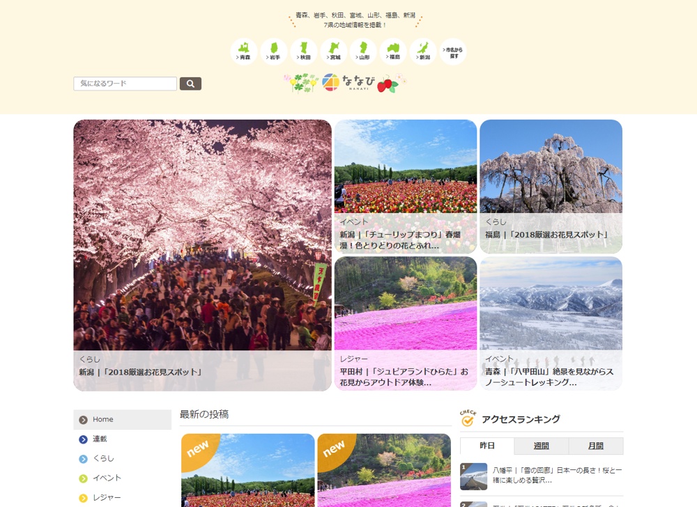Click the magnifying glass search button
This screenshot has width=697, height=507.
(190, 84)
